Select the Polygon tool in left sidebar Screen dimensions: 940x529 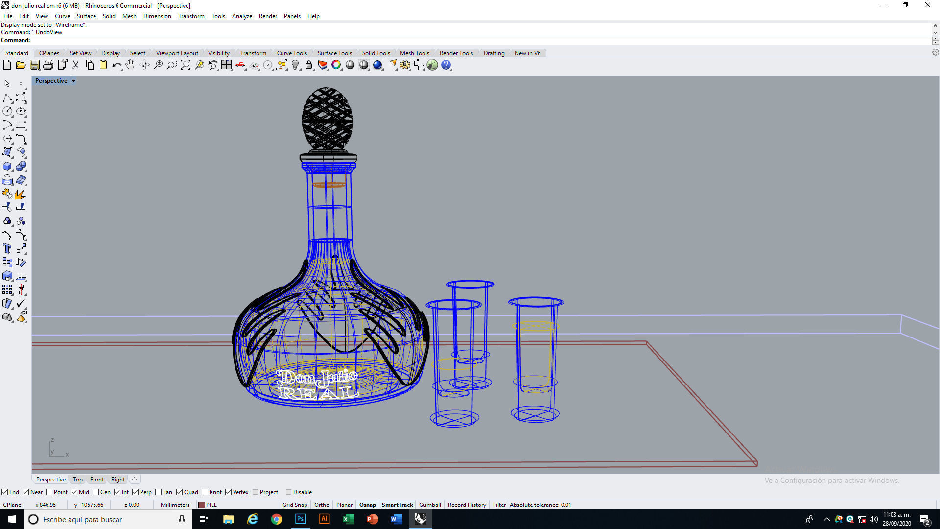[x=7, y=139]
